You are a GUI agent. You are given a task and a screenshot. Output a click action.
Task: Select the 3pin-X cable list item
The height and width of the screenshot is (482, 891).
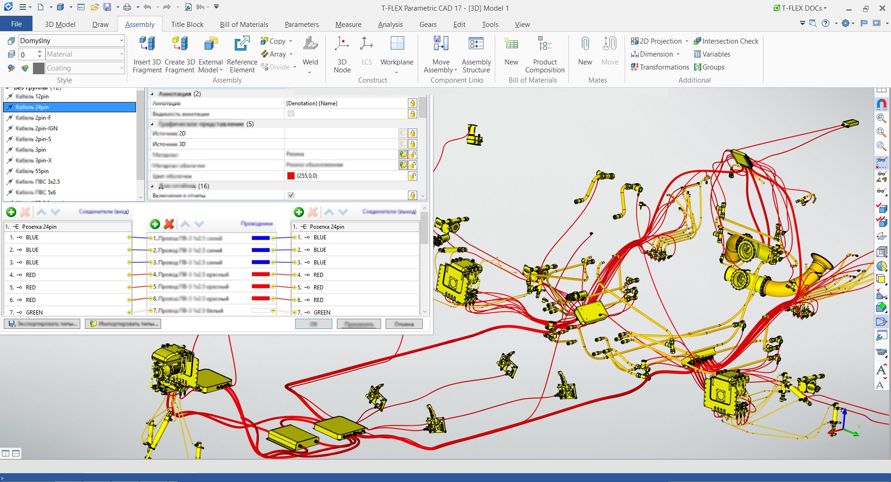point(70,161)
